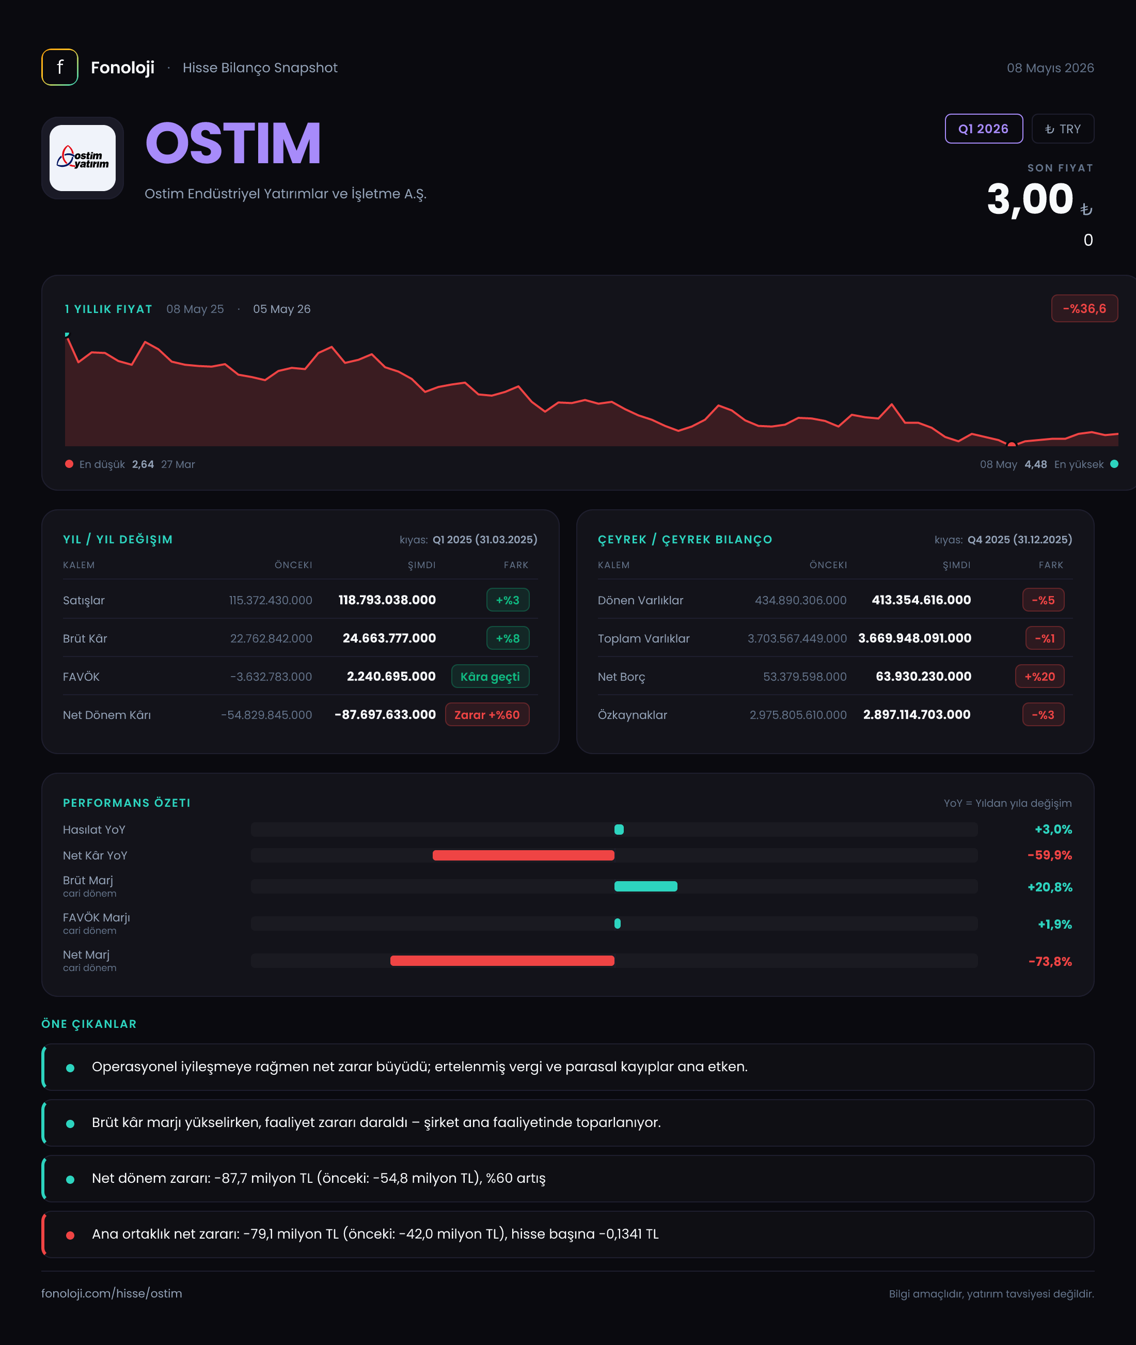Screen dimensions: 1136x1345
Task: Click the 'Kâra geçti' FAVÖK badge
Action: (490, 676)
